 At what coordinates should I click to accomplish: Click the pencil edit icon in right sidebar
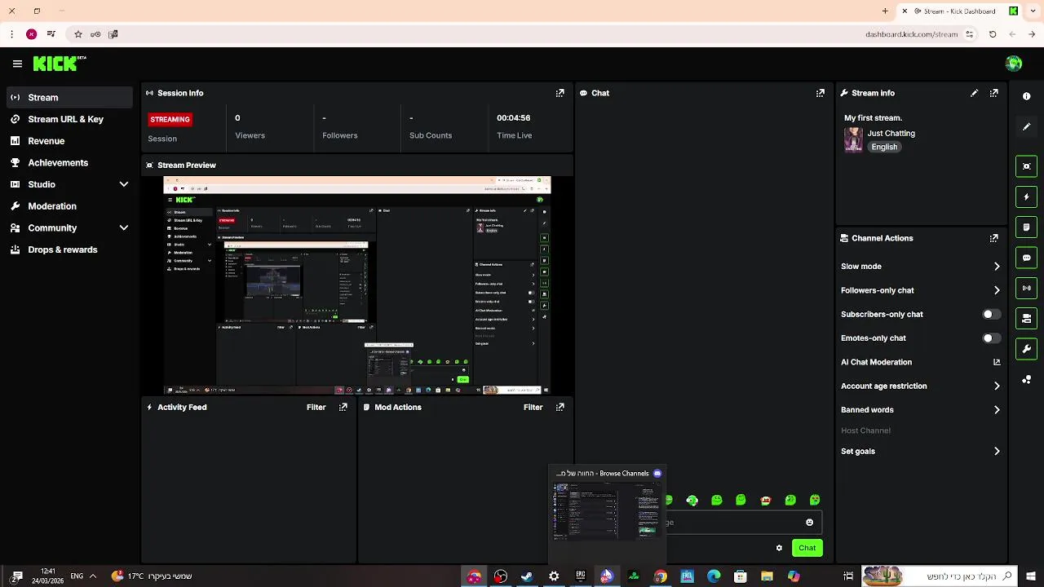coord(1026,127)
